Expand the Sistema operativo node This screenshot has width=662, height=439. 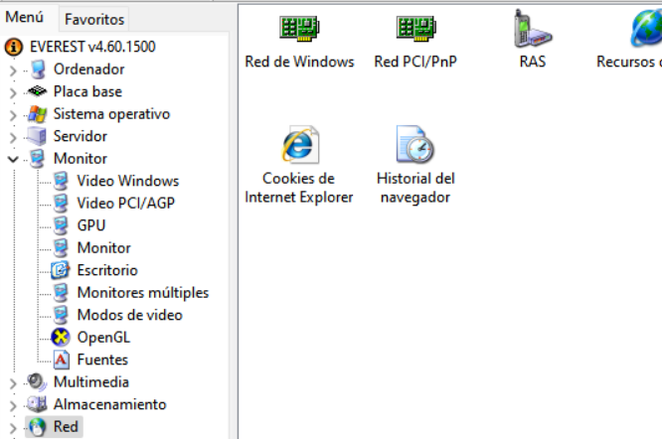point(13,114)
